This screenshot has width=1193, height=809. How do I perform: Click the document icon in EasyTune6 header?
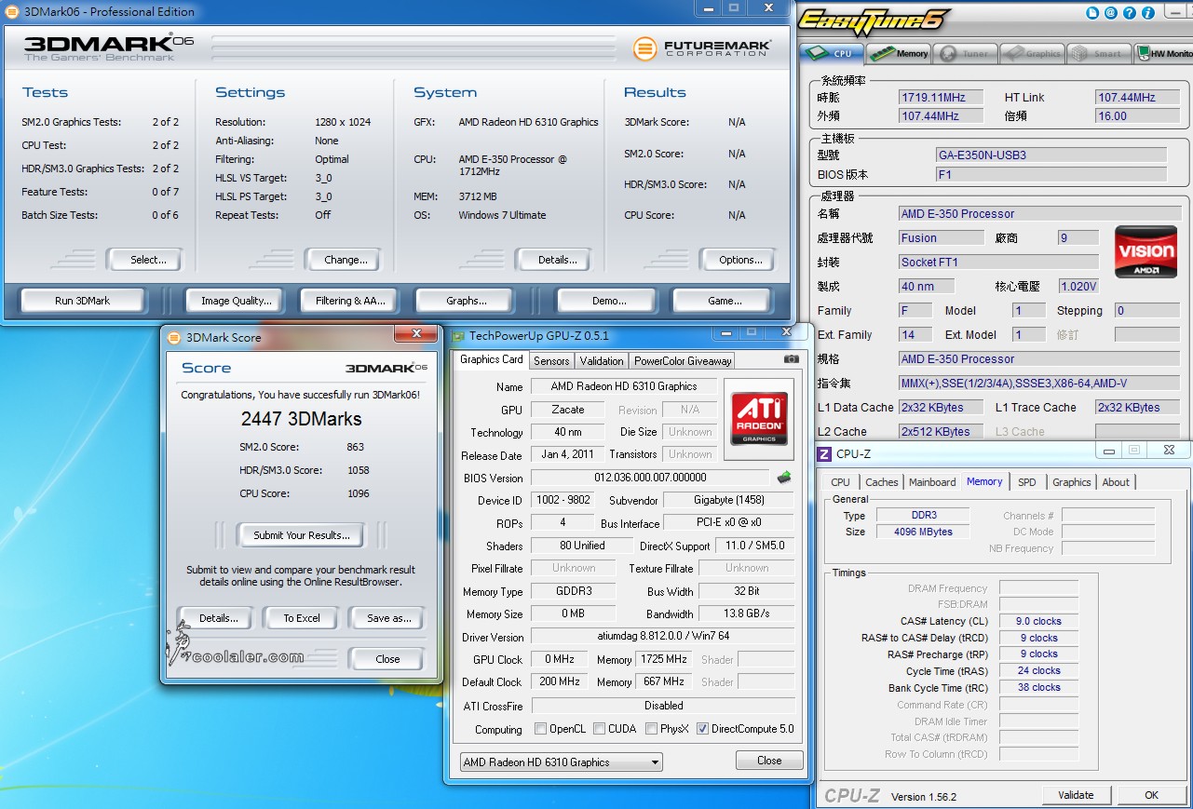[x=1093, y=13]
